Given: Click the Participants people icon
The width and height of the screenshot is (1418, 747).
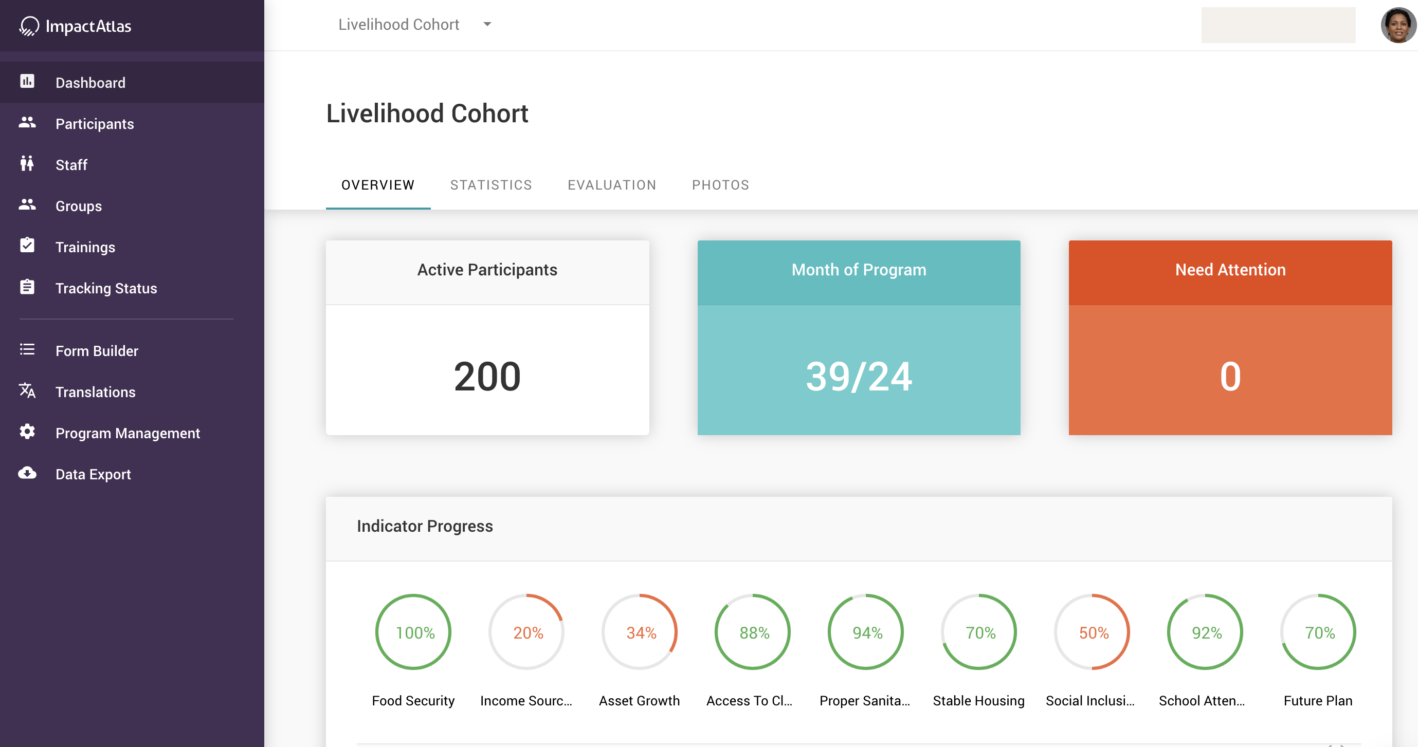Looking at the screenshot, I should [x=27, y=123].
